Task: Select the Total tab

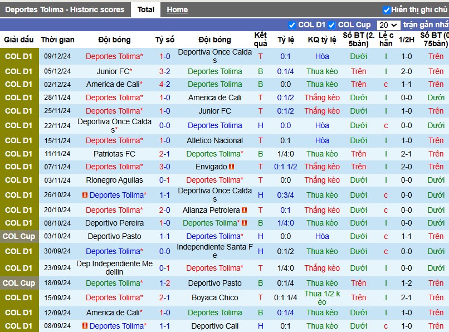Action: (x=146, y=9)
